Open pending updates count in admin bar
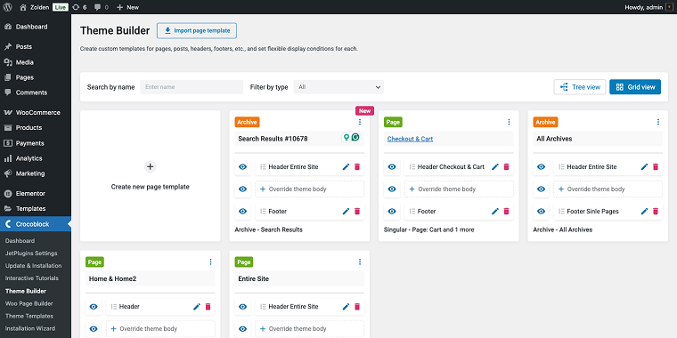This screenshot has height=338, width=677. pyautogui.click(x=79, y=7)
